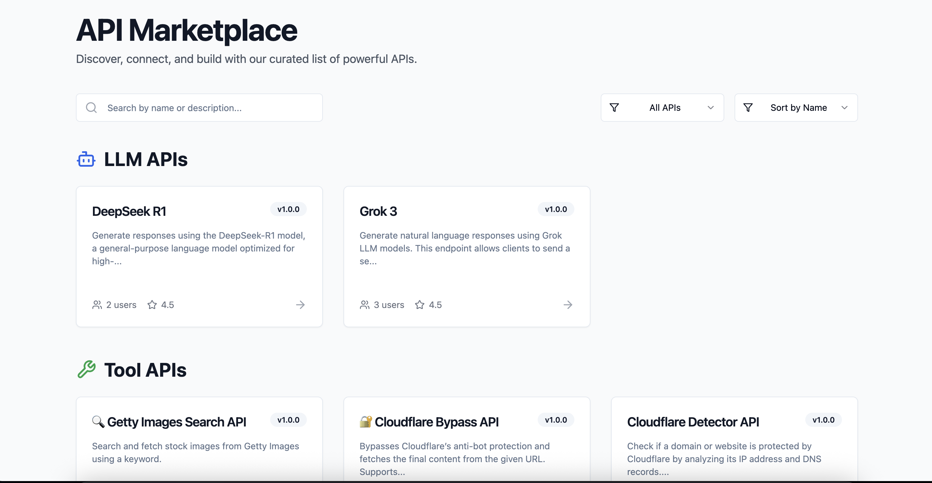932x483 pixels.
Task: Click the Tool APIs section heading
Action: point(145,370)
